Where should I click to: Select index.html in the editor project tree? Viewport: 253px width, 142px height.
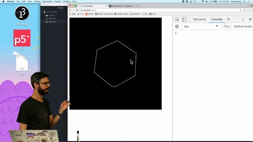53,19
